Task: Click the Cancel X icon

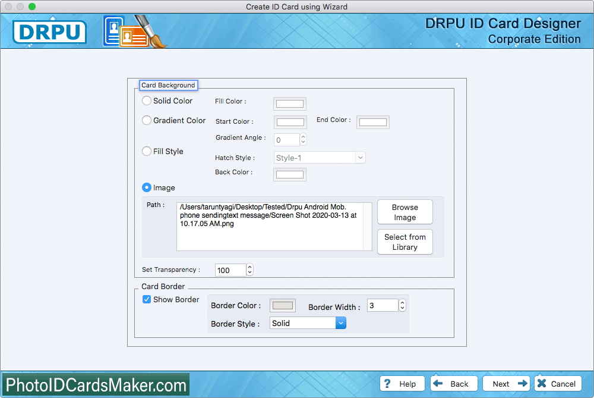Action: pos(542,383)
